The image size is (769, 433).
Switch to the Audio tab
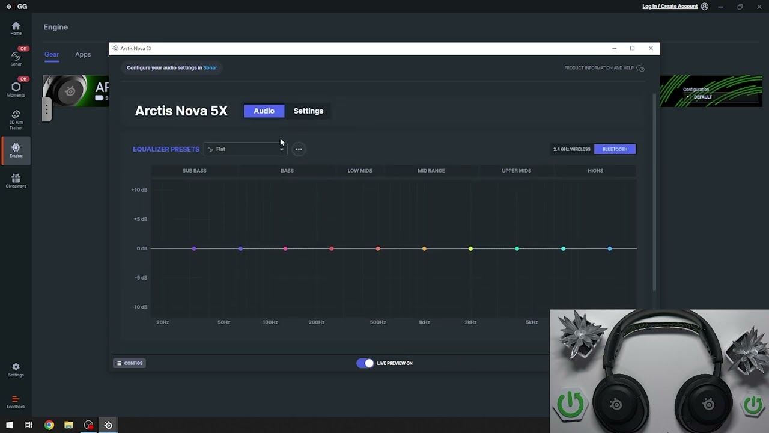[264, 111]
